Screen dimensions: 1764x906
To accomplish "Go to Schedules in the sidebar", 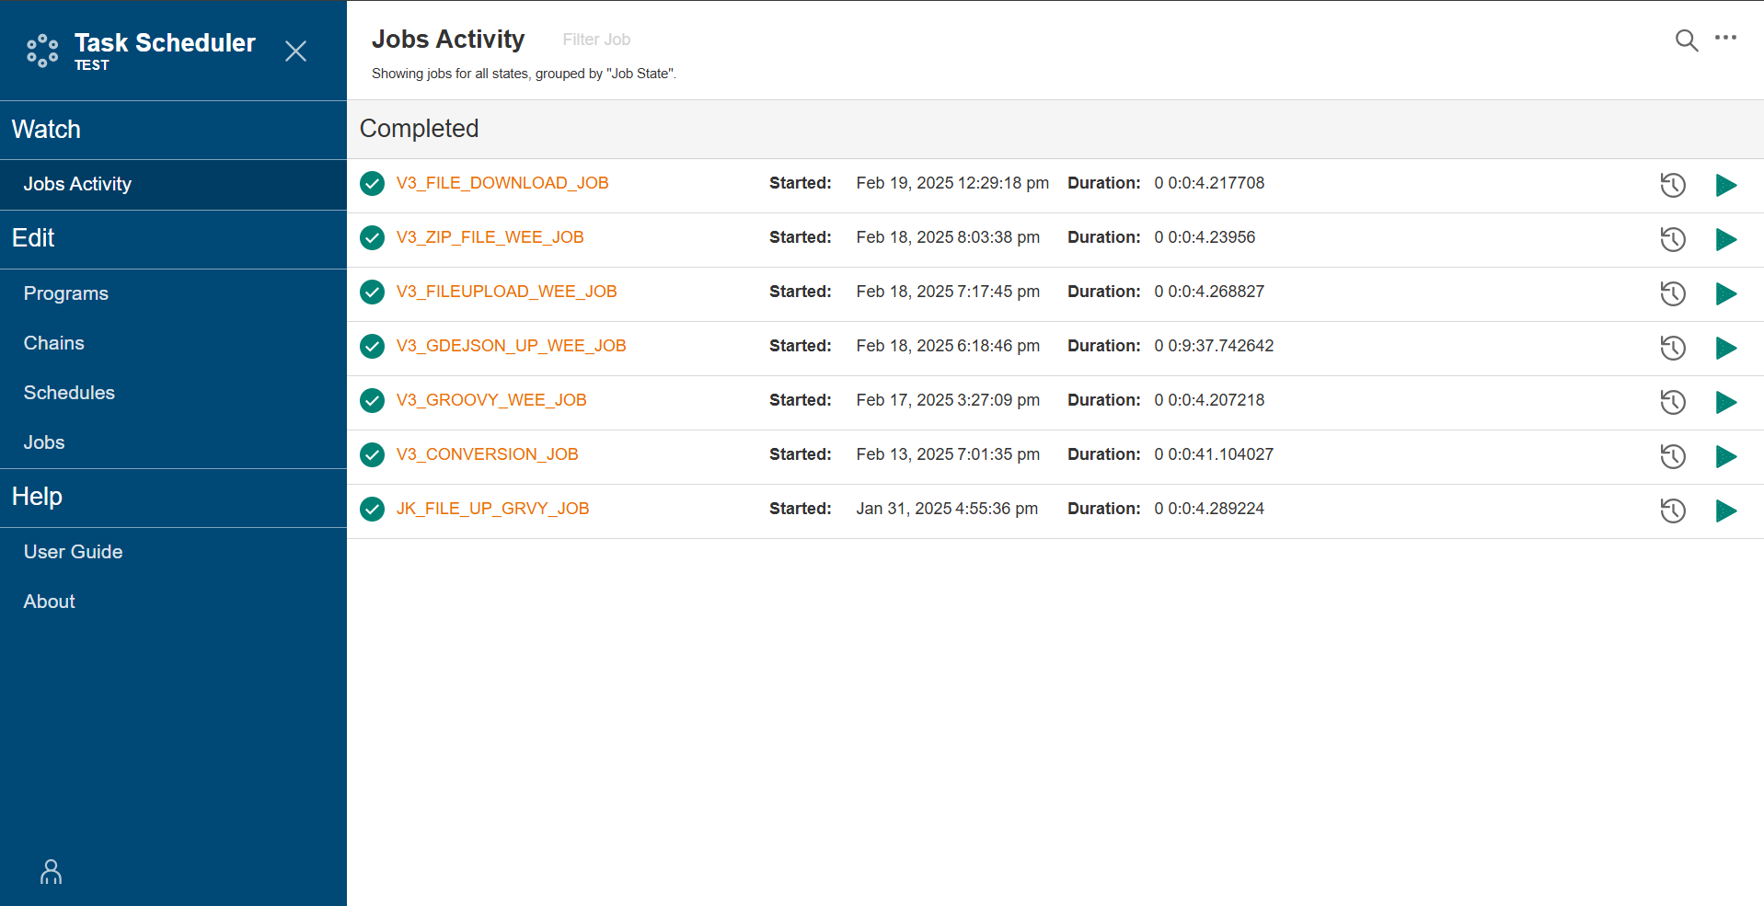I will click(69, 393).
